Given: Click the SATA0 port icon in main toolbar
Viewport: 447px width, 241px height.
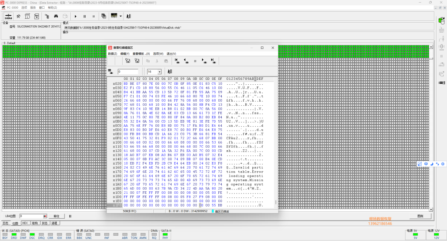Looking at the screenshot, I should [8, 16].
